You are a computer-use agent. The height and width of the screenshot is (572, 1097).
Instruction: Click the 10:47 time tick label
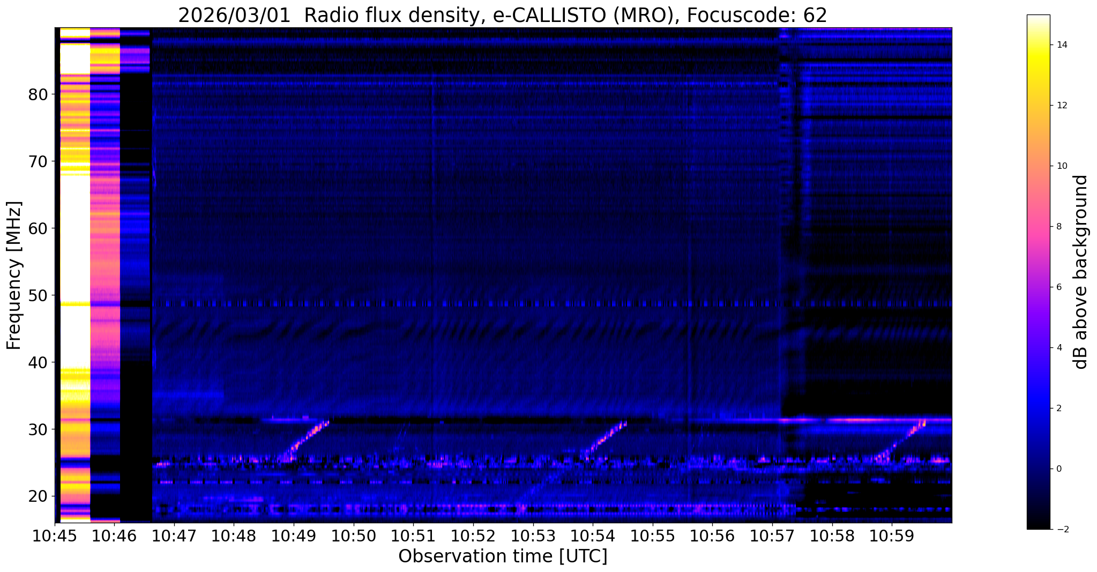174,536
